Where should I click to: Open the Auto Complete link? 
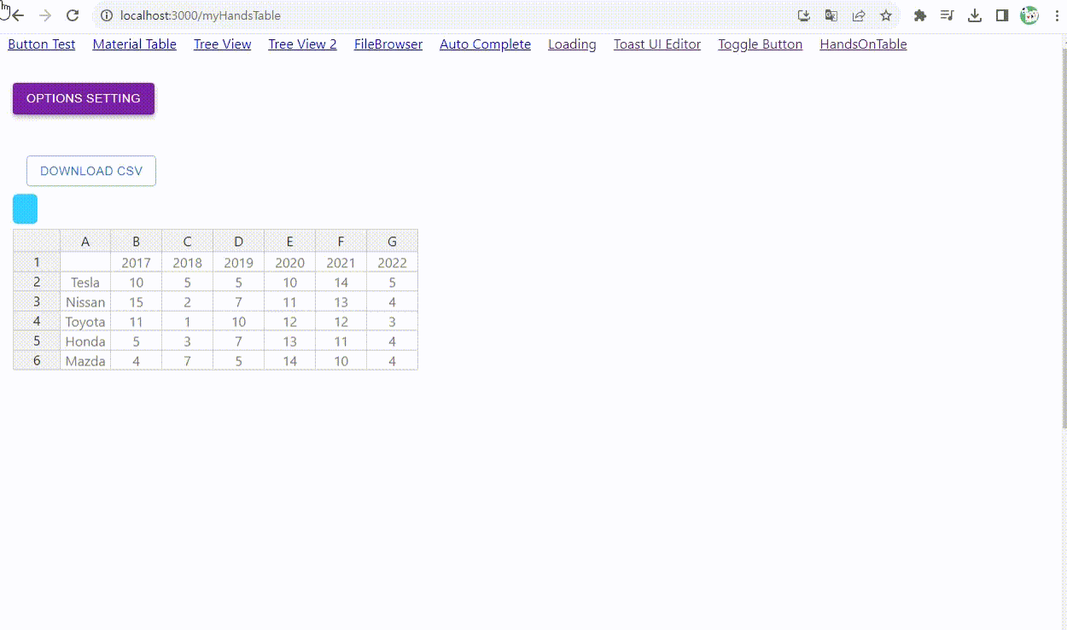point(485,44)
